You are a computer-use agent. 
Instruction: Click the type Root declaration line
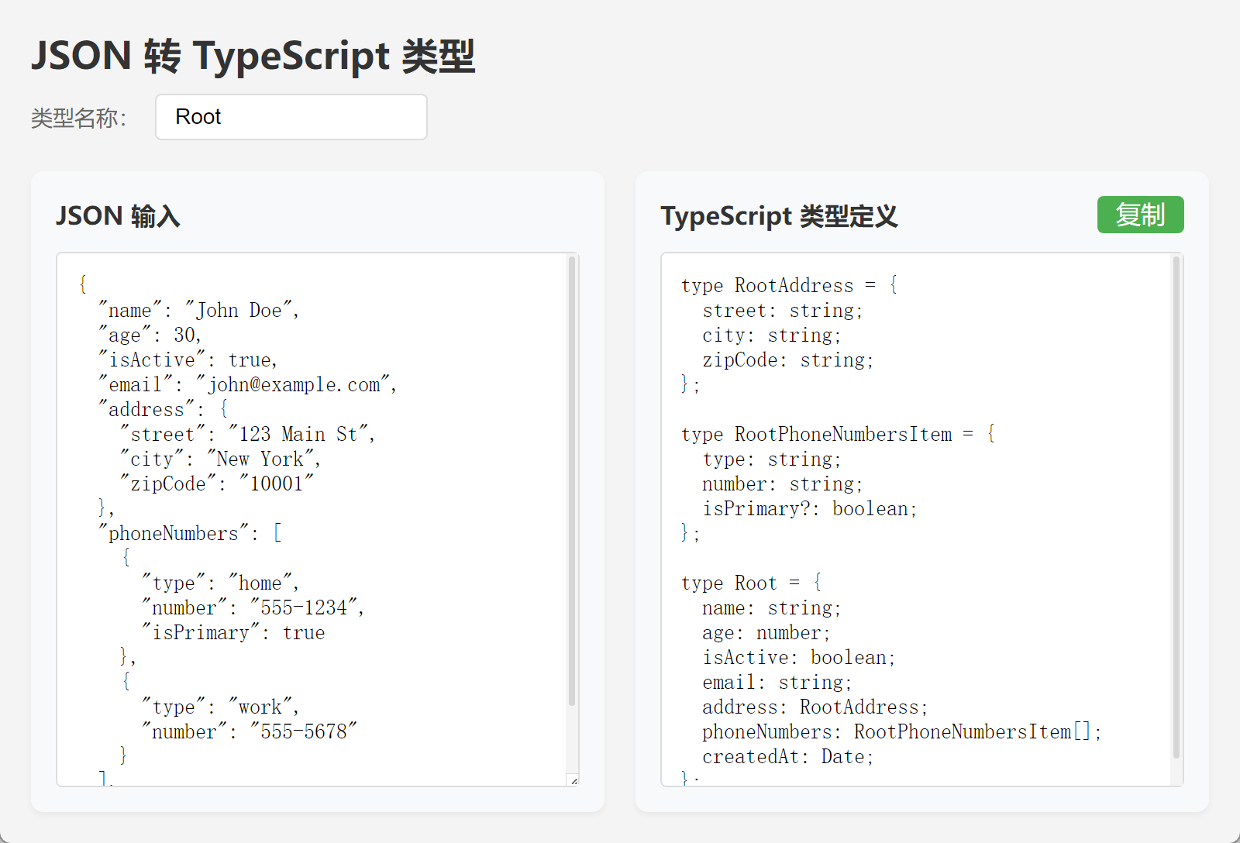pyautogui.click(x=750, y=583)
